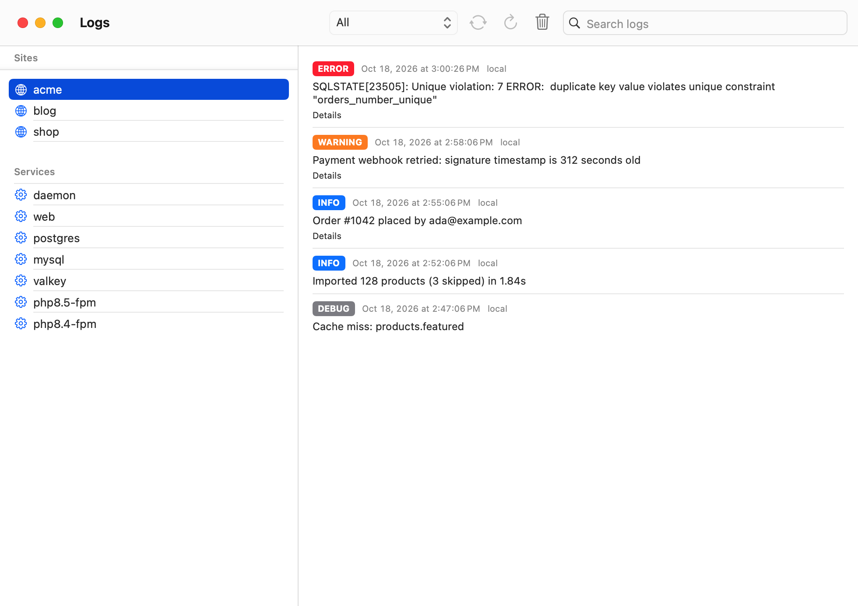Click "Order #1042 placed by ada@example.com" message

click(417, 221)
